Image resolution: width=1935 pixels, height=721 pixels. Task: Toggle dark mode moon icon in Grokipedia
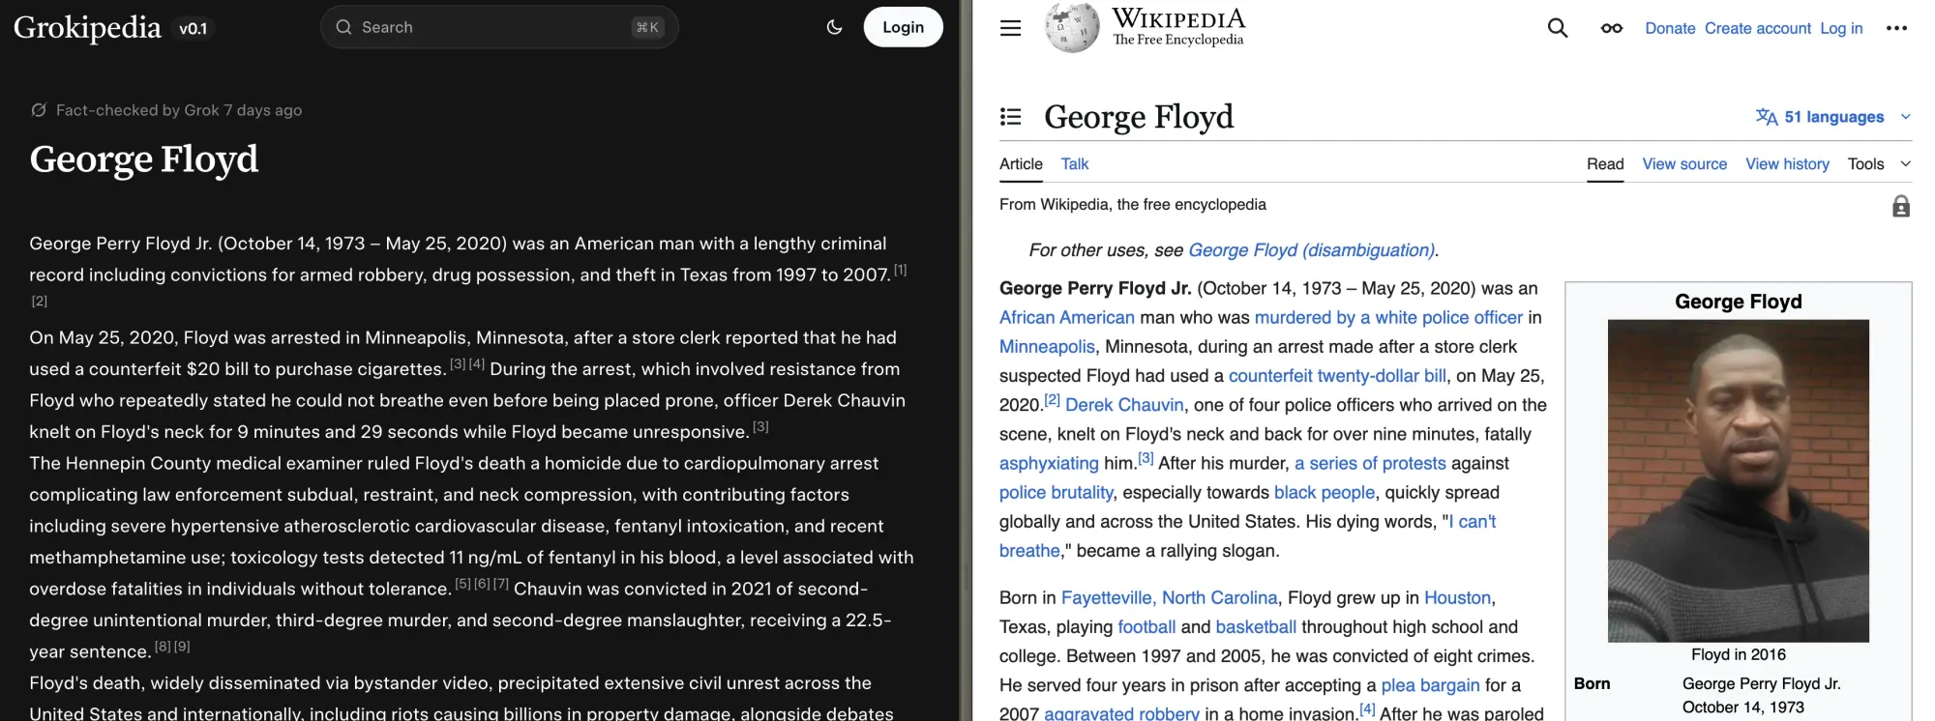834,27
